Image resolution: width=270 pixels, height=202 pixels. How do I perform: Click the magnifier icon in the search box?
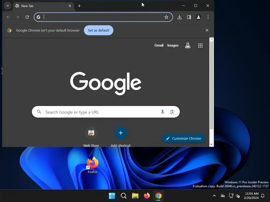pos(39,112)
